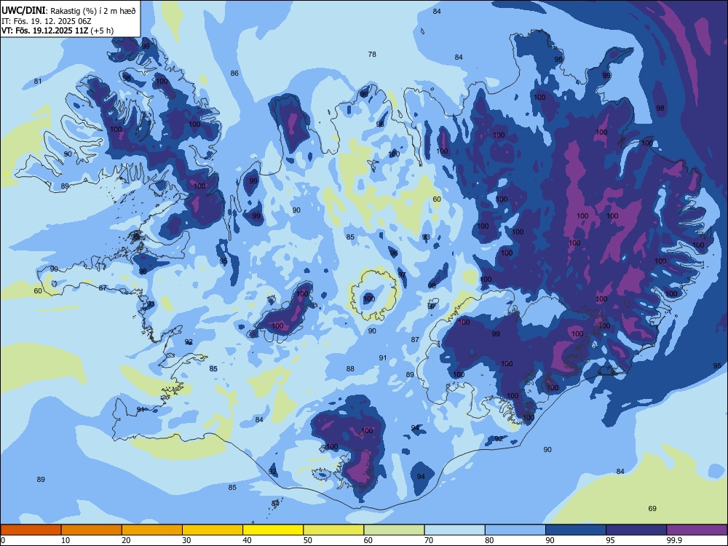
Task: Click the humidity value '88' on the map
Action: 350,368
